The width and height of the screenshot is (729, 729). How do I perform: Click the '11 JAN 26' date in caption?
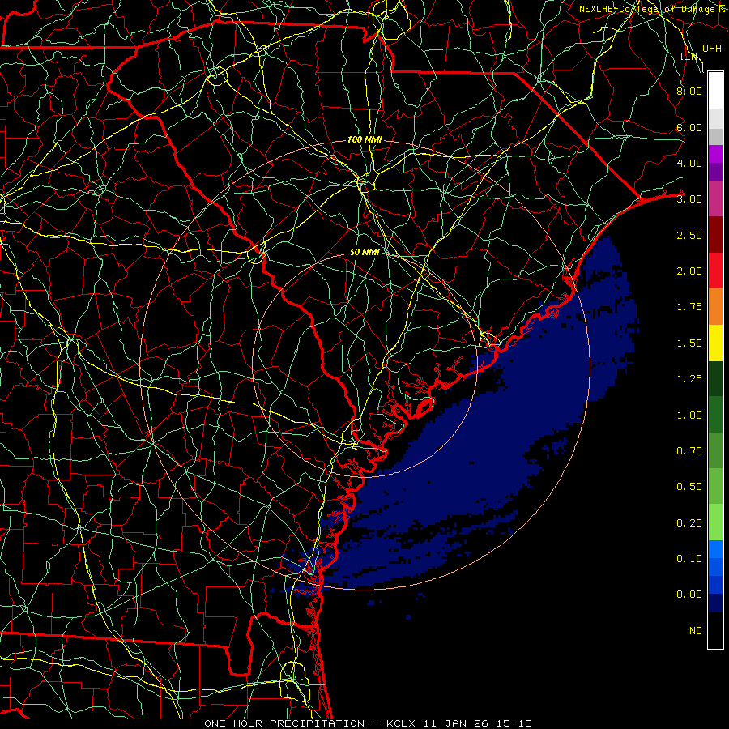pyautogui.click(x=458, y=723)
